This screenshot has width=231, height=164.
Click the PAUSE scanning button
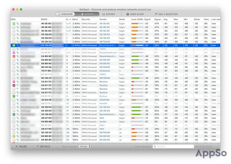tap(21, 146)
